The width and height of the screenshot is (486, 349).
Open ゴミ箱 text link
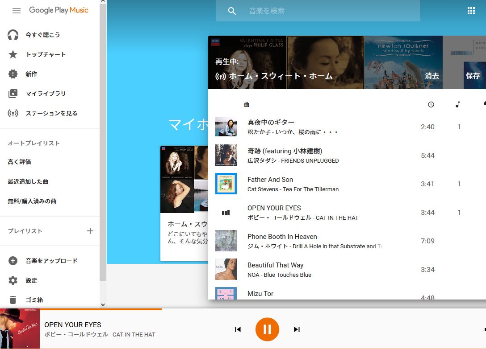tap(34, 300)
